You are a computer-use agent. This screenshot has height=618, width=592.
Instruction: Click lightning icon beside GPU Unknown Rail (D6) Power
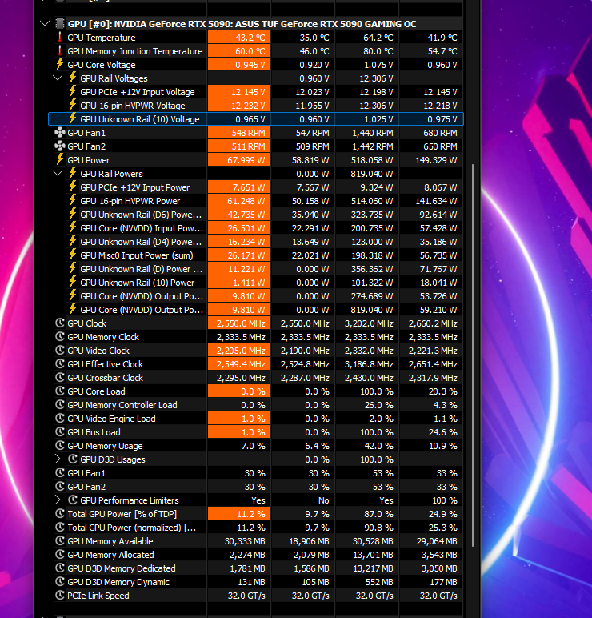click(x=73, y=215)
